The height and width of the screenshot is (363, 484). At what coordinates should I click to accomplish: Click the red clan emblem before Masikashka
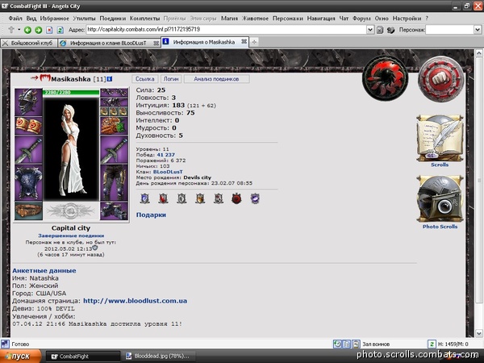coord(45,77)
